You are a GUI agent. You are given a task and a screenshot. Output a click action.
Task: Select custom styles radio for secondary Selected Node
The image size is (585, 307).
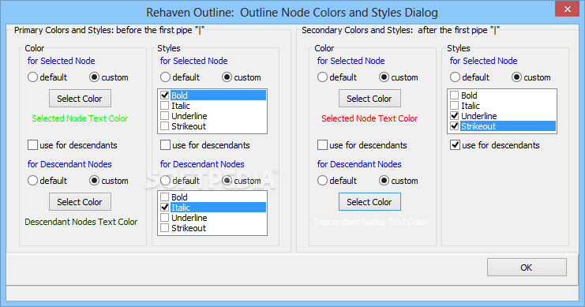[x=517, y=77]
